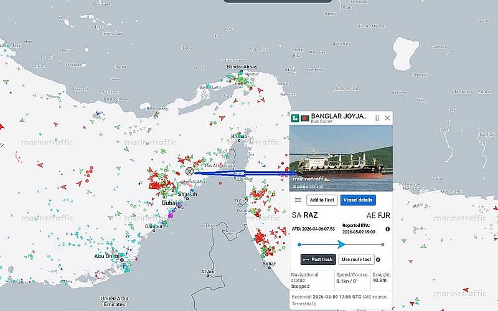Screen dimensions: 498x311
Task: Click the Al Ain city marker
Action: pos(208,276)
